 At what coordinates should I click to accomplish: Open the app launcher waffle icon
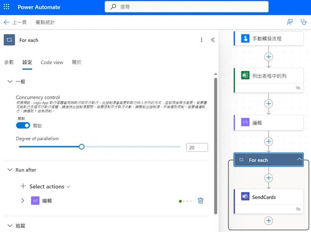point(6,7)
